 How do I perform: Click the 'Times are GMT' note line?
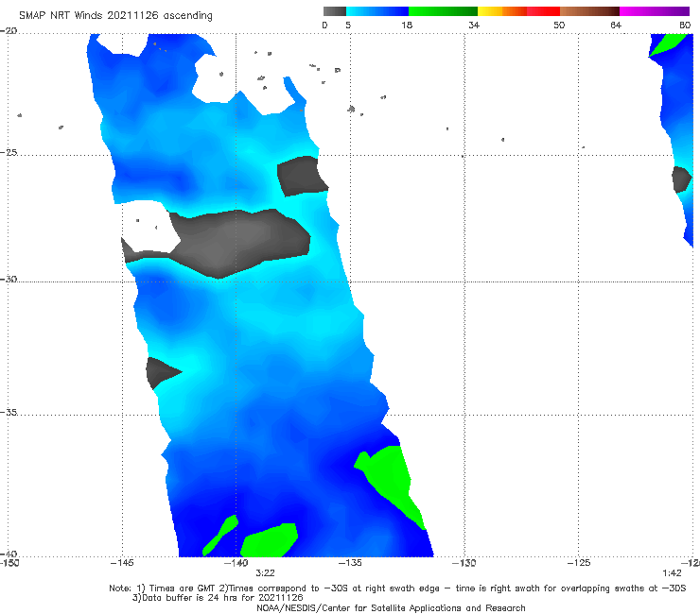point(397,588)
